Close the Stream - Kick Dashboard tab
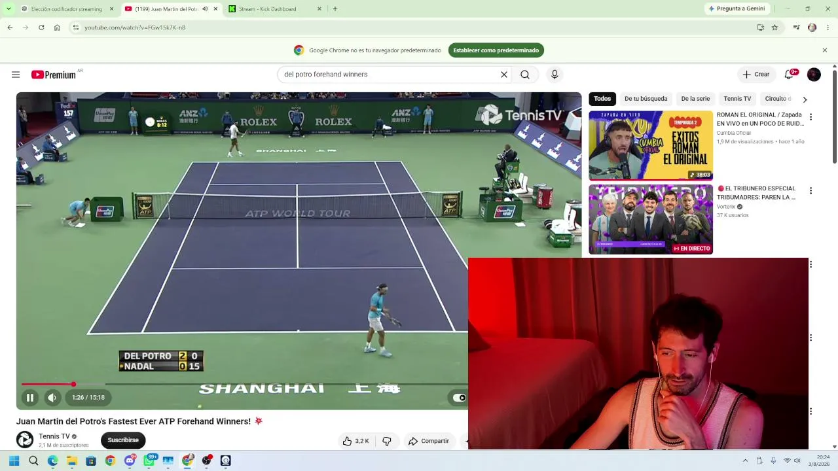The width and height of the screenshot is (838, 471). 319,9
